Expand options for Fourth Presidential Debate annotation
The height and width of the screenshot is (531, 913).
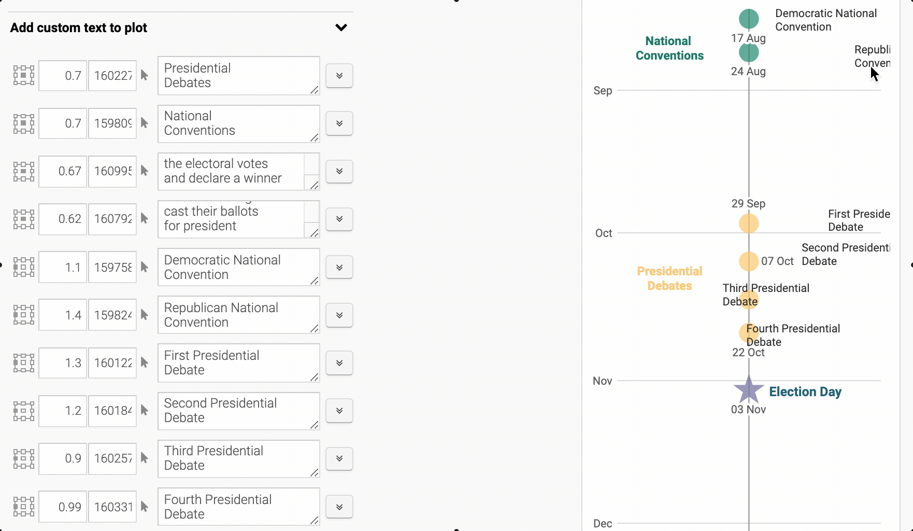coord(339,507)
